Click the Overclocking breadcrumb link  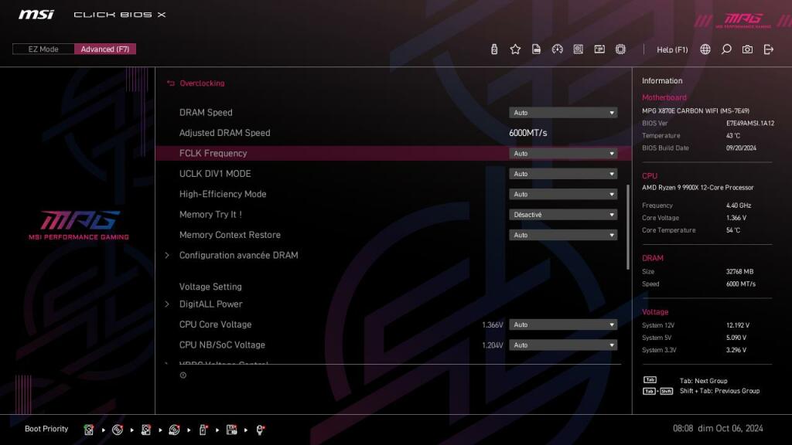pyautogui.click(x=200, y=83)
